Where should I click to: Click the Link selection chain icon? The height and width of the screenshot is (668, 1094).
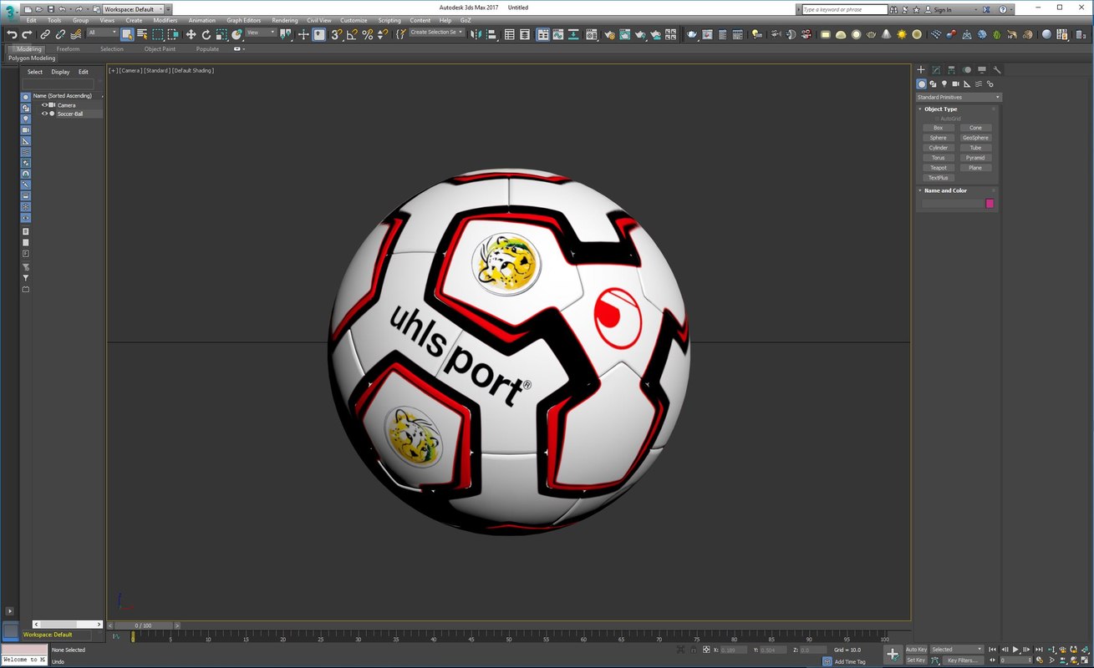tap(45, 34)
